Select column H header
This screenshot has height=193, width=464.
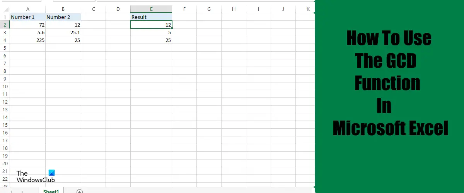pyautogui.click(x=234, y=9)
